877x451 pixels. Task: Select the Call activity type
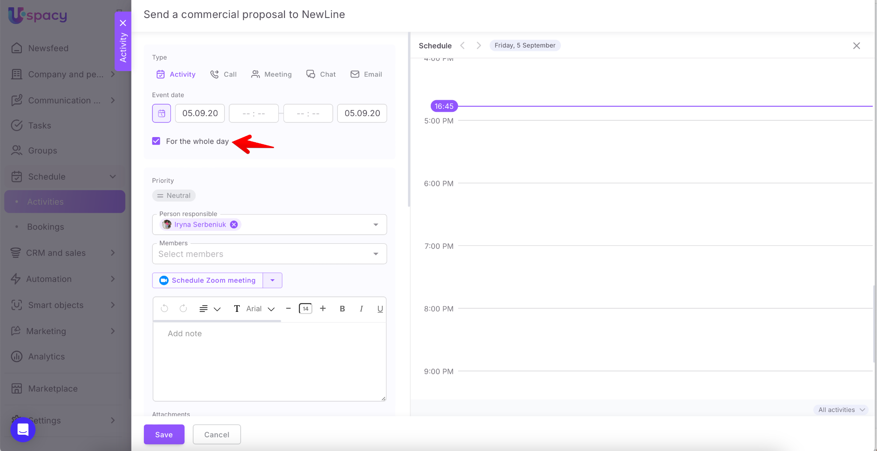224,74
